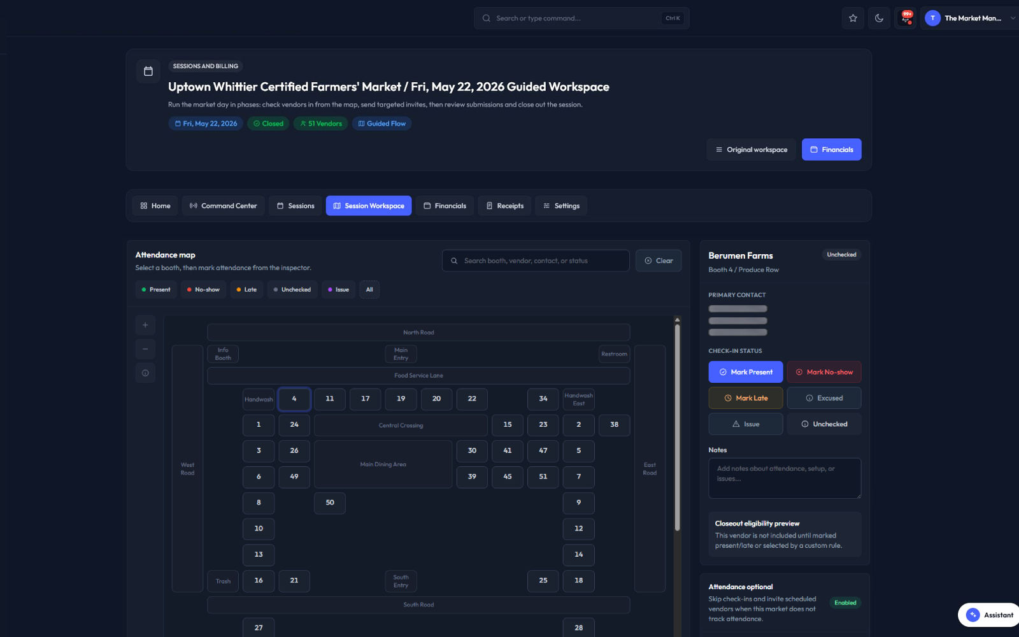1019x637 pixels.
Task: Select booth 49 on the map
Action: 294,476
